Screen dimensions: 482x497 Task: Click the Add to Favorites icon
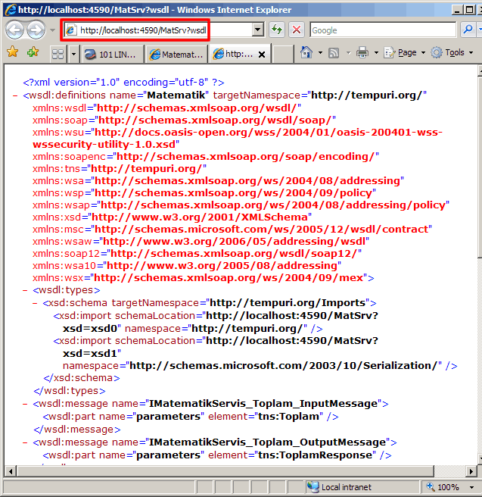33,53
